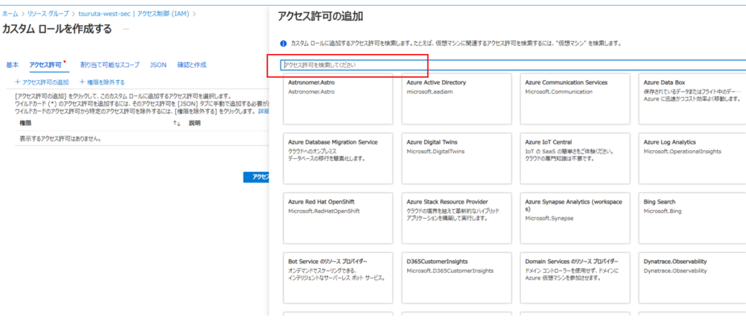Image resolution: width=746 pixels, height=336 pixels.
Task: Open the JSON tab
Action: pyautogui.click(x=158, y=65)
